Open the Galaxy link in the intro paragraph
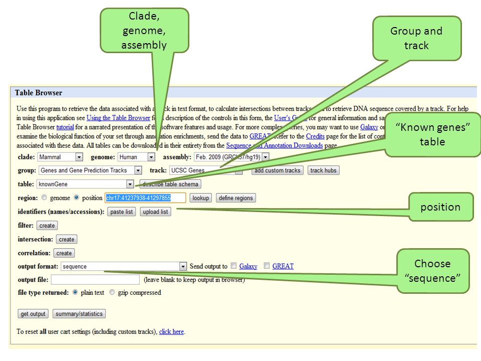 369,127
